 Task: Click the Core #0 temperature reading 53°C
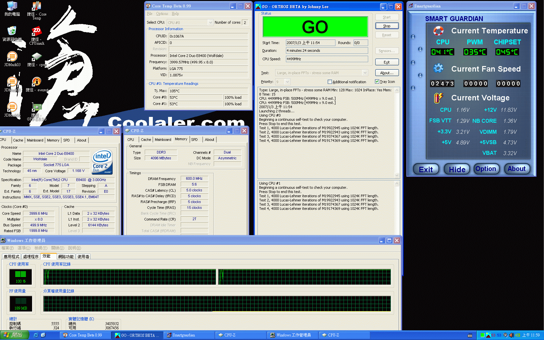coord(196,97)
